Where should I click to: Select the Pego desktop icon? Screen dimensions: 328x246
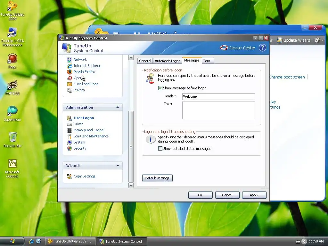pos(12,61)
